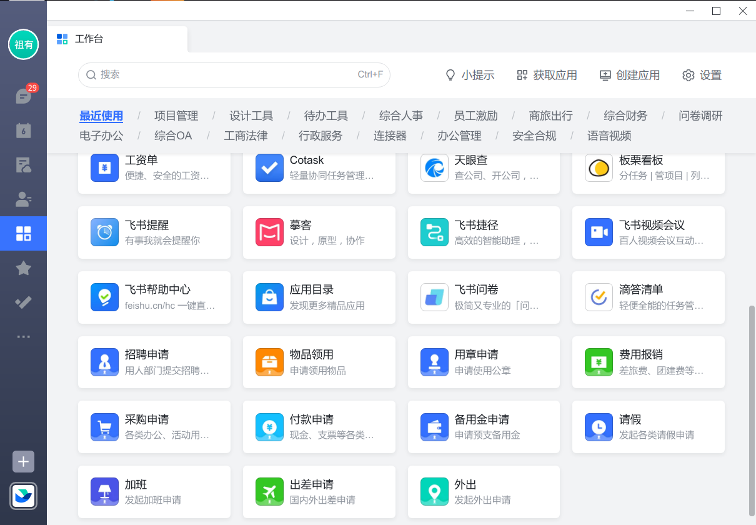
Task: Switch to 连接器 category
Action: point(390,136)
